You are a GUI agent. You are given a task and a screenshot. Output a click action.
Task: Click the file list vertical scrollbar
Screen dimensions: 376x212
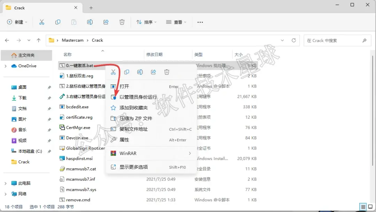(x=373, y=110)
